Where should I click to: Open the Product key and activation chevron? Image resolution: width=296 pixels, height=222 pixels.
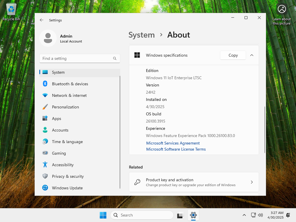[252, 182]
